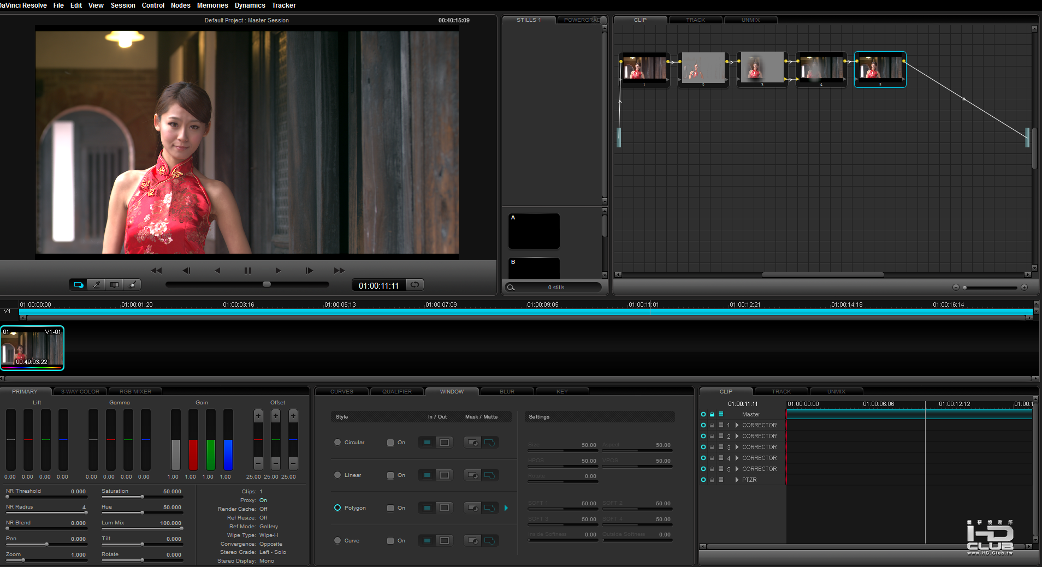The image size is (1042, 567).
Task: Toggle the enable circle for Corrector 3 track
Action: pyautogui.click(x=703, y=447)
